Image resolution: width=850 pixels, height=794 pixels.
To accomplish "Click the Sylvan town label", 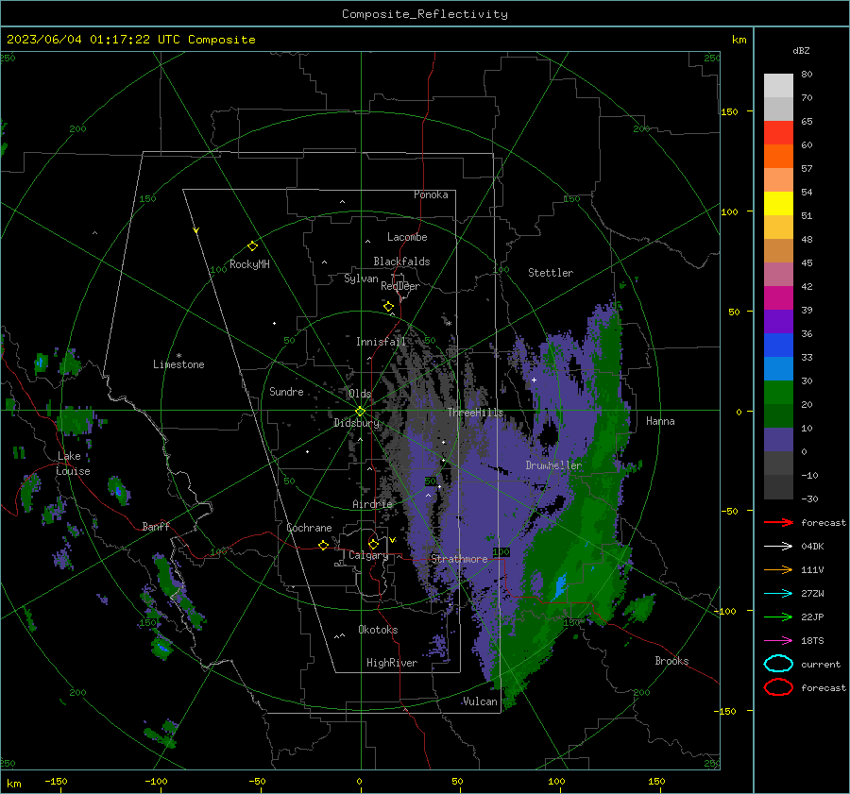I will coord(361,279).
